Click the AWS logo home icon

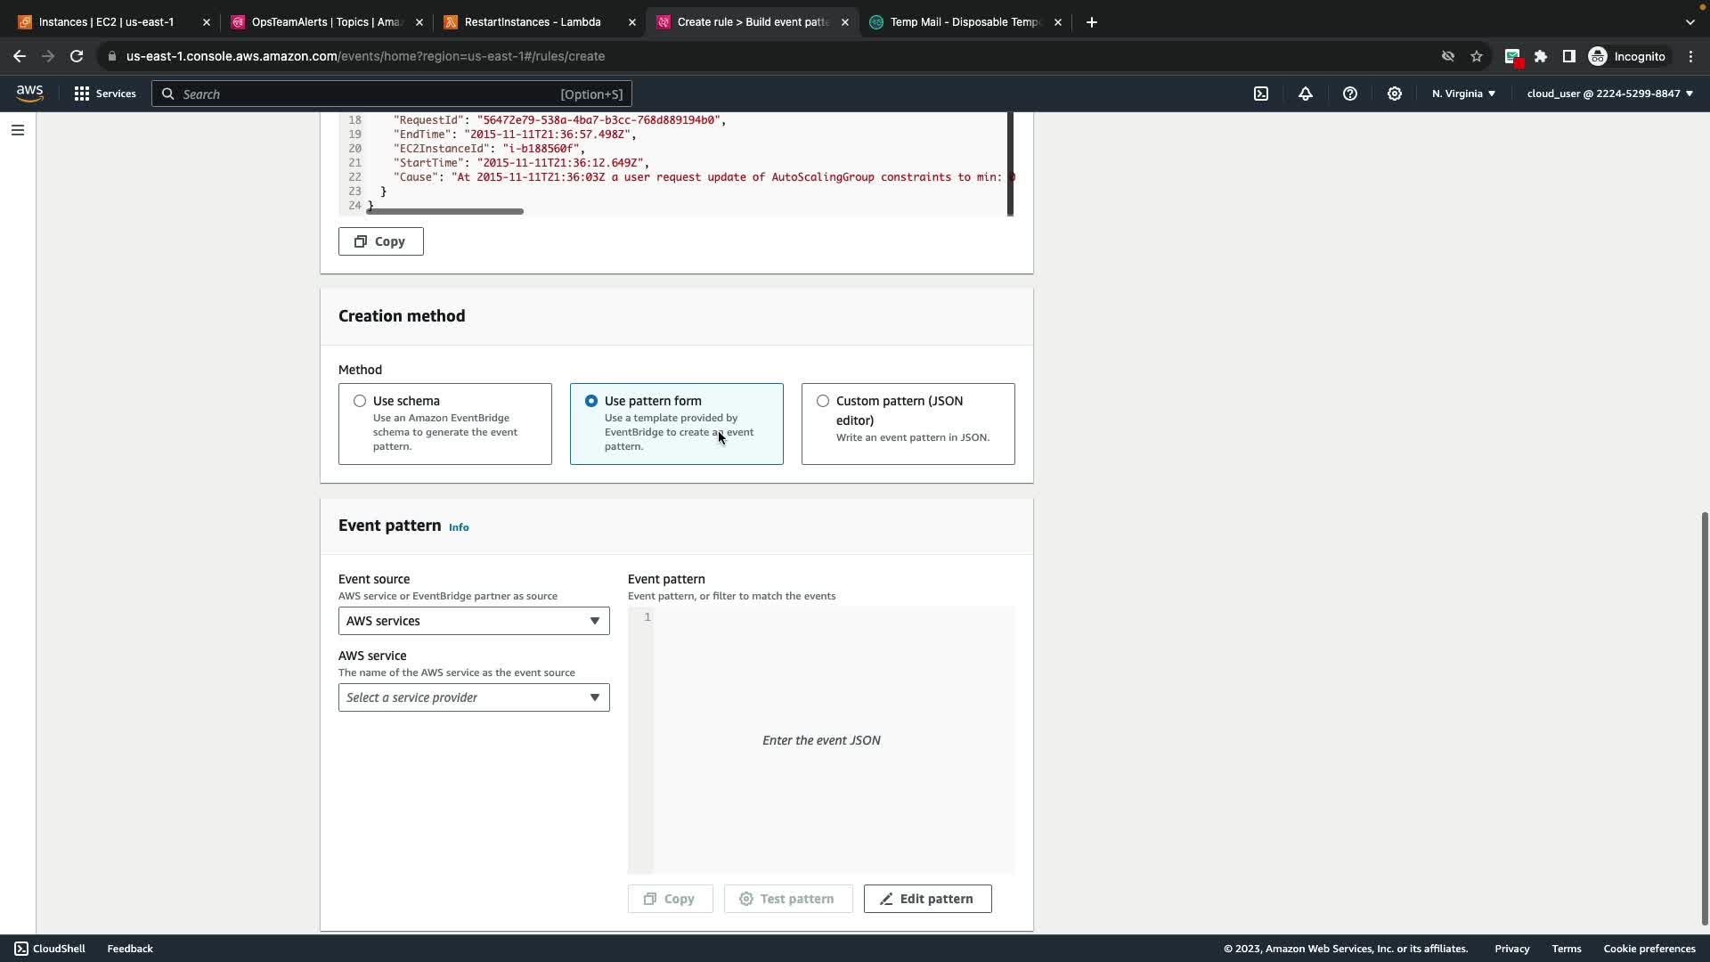[x=29, y=94]
